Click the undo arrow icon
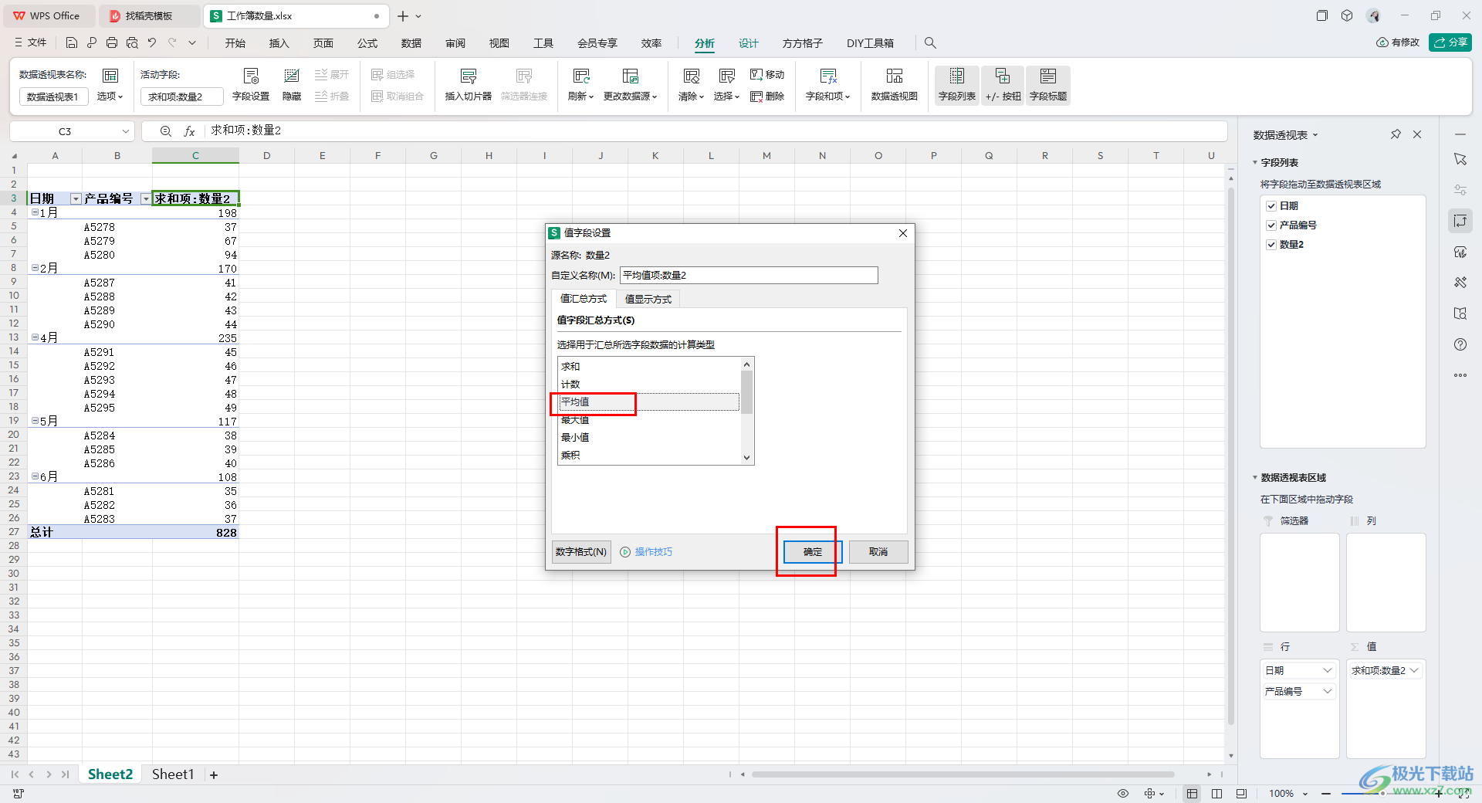Screen dimensions: 1482x803 click(x=152, y=43)
